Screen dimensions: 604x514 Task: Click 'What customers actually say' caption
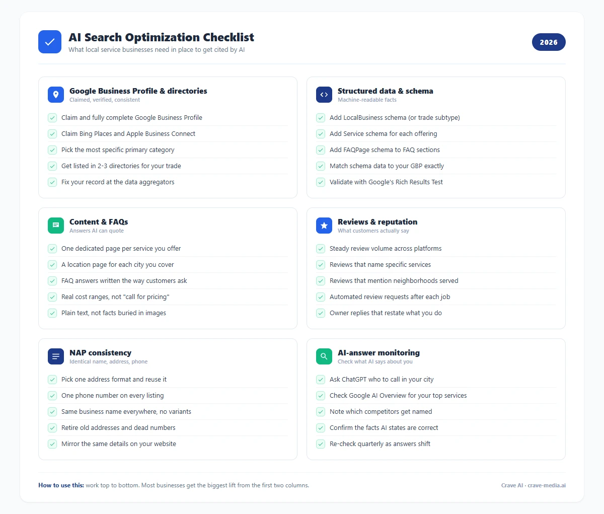(x=373, y=231)
